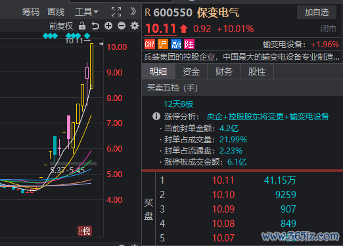Click the 5.37-5.45 gap annotation on chart
Image resolution: width=343 pixels, height=246 pixels.
click(67, 170)
